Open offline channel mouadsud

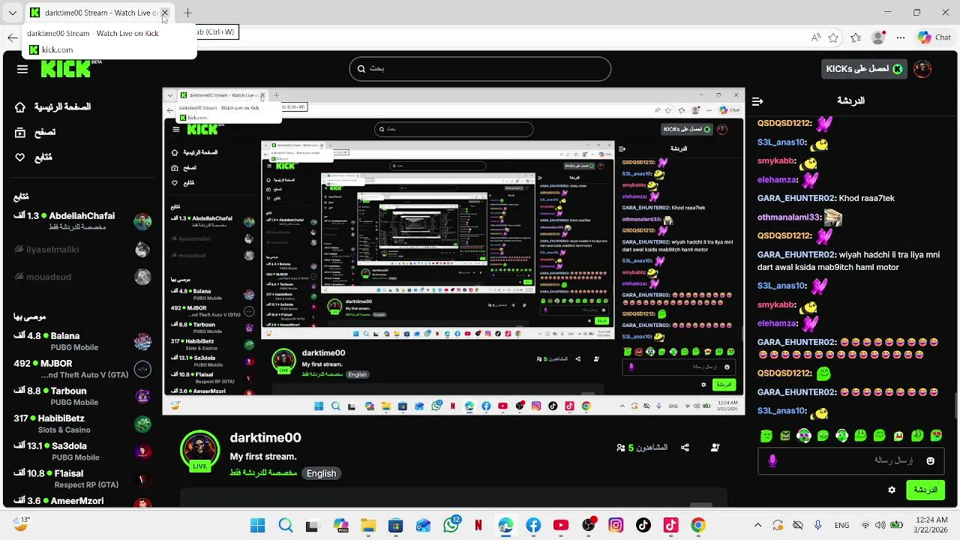tap(82, 277)
